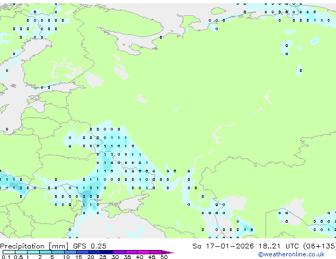Select the 2–5 mm legend color swatch
336x259 pixels.
pos(46,252)
